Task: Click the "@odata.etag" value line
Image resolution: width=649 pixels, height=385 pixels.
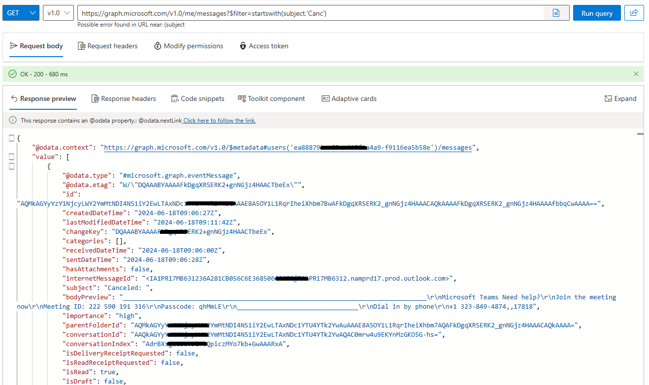Action: (184, 185)
